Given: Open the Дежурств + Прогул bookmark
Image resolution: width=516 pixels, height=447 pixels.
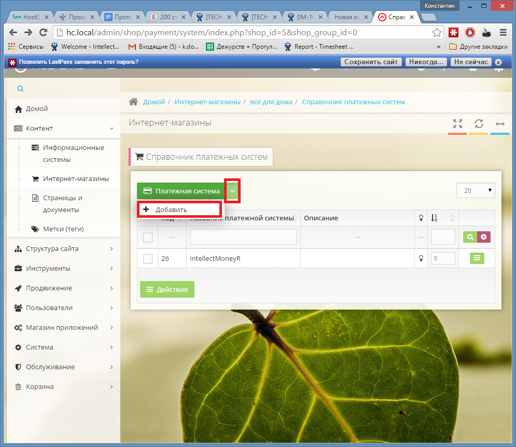Looking at the screenshot, I should click(x=242, y=47).
